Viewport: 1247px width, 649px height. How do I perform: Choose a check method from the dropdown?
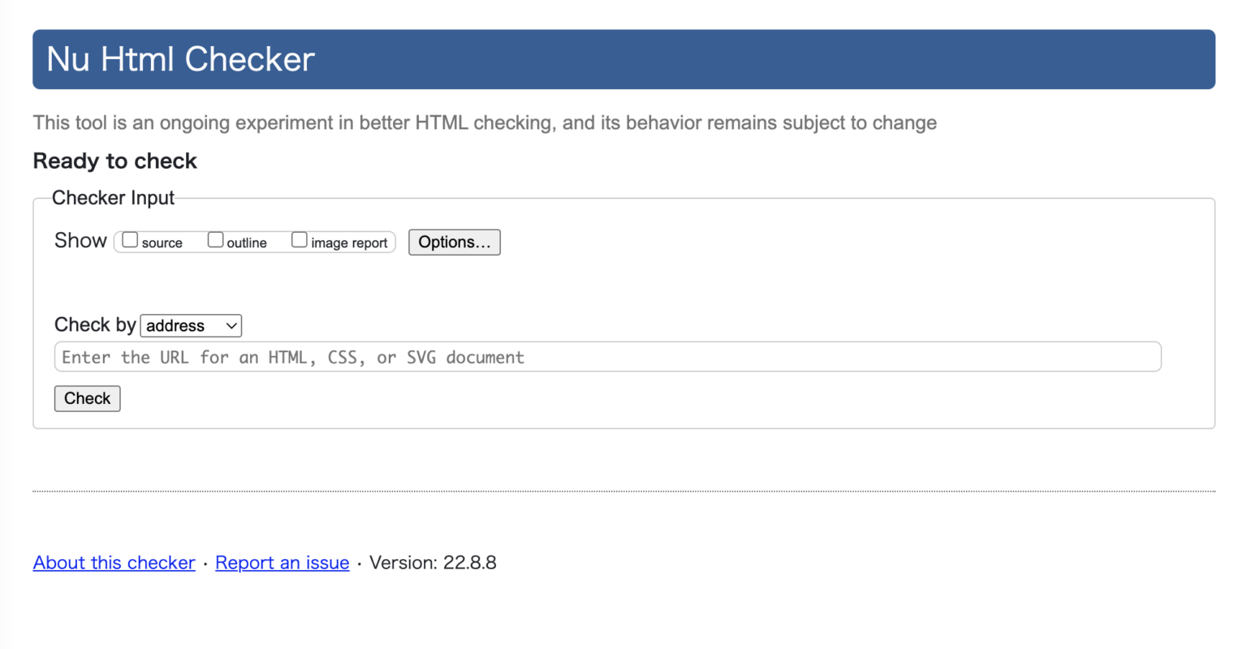tap(191, 325)
